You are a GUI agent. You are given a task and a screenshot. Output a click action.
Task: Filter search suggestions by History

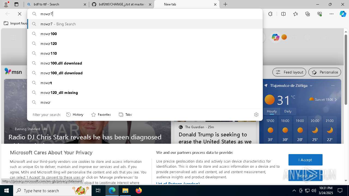click(75, 115)
